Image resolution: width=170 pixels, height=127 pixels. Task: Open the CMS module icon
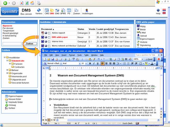[47, 11]
